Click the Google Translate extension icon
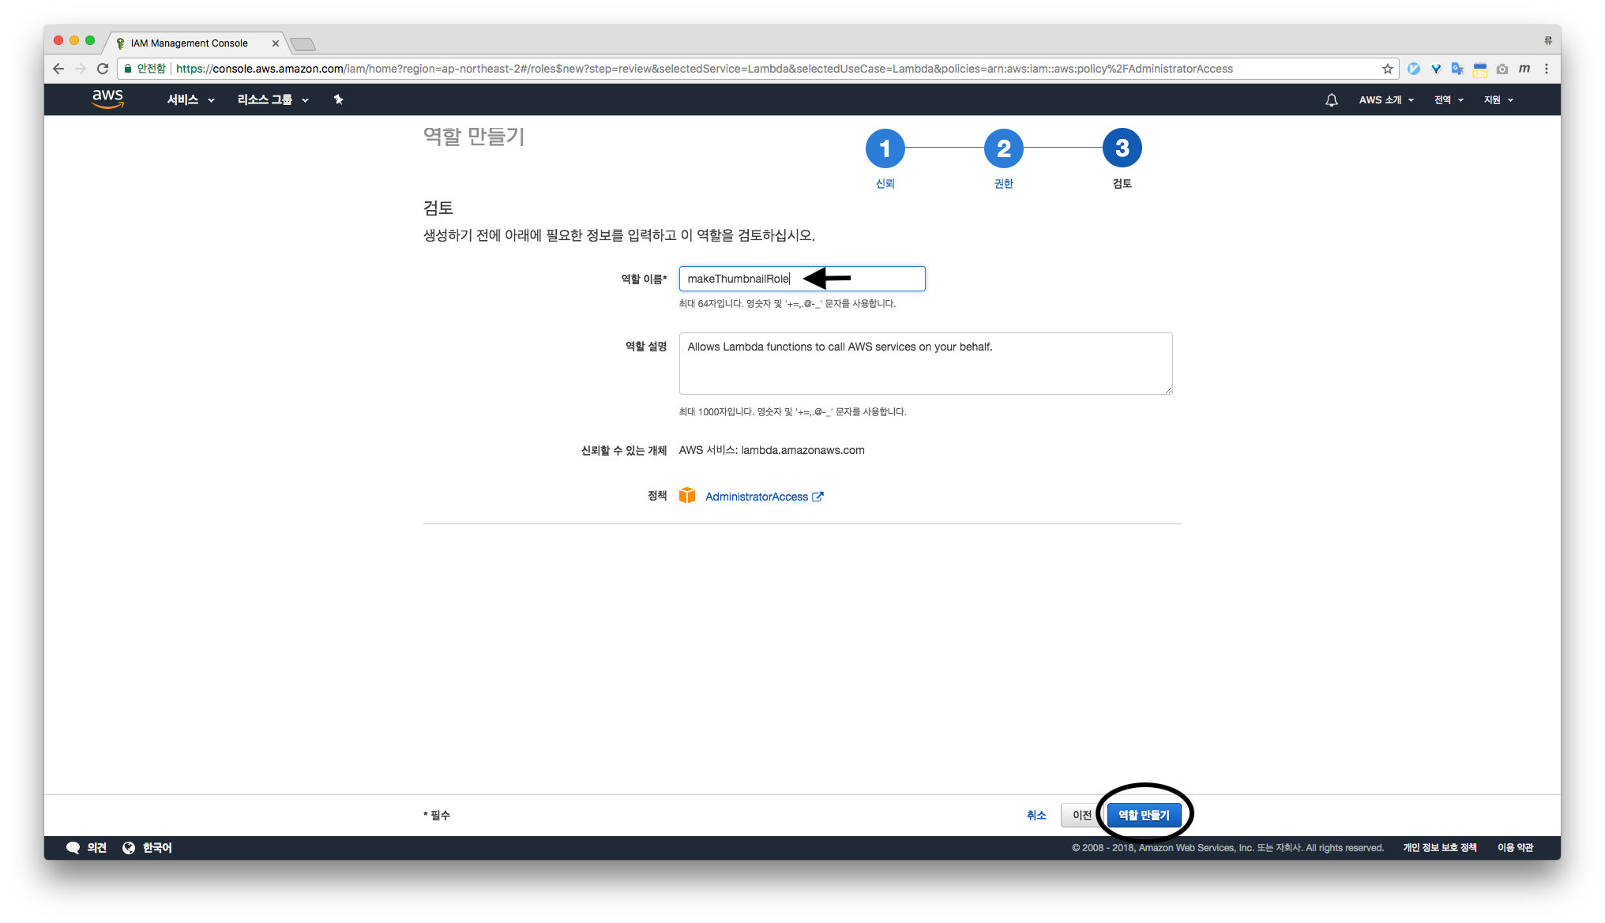Viewport: 1605px width, 923px height. [x=1457, y=69]
